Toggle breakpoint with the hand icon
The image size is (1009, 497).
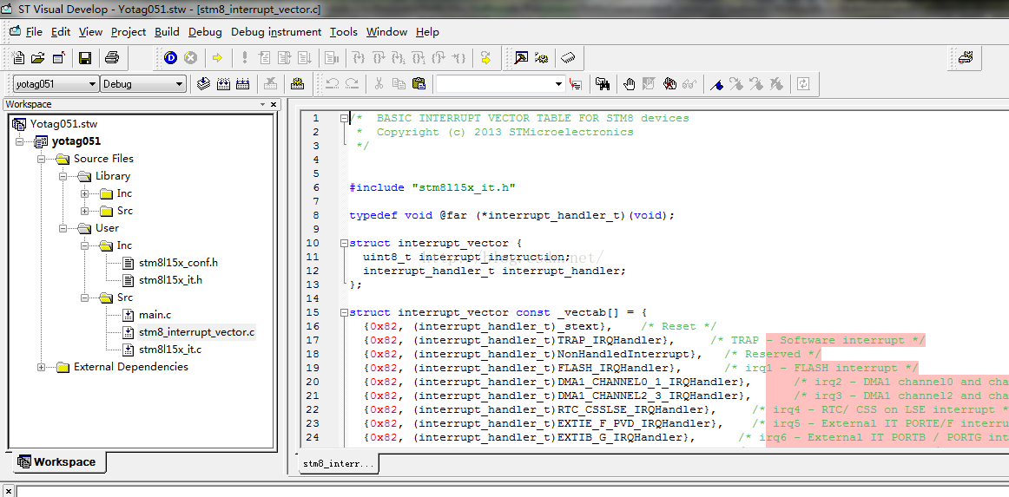coord(629,84)
